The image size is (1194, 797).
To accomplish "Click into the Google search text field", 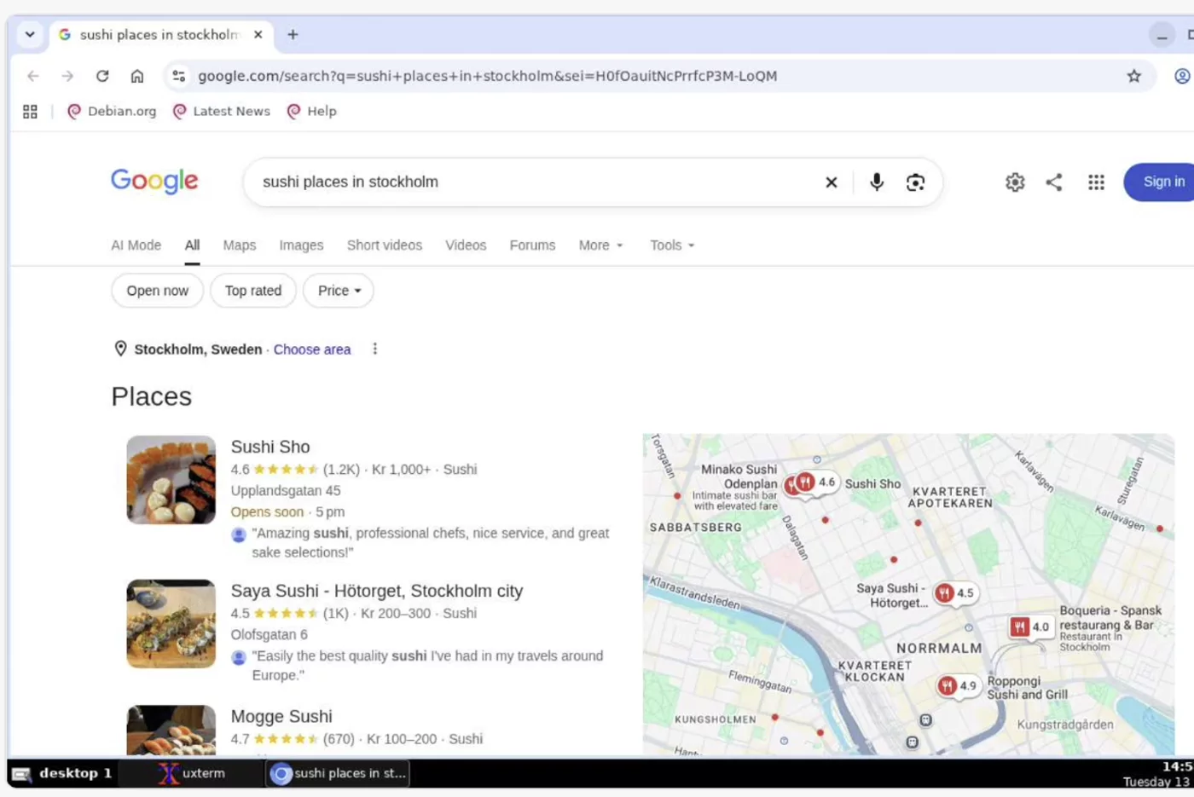I will pos(537,182).
